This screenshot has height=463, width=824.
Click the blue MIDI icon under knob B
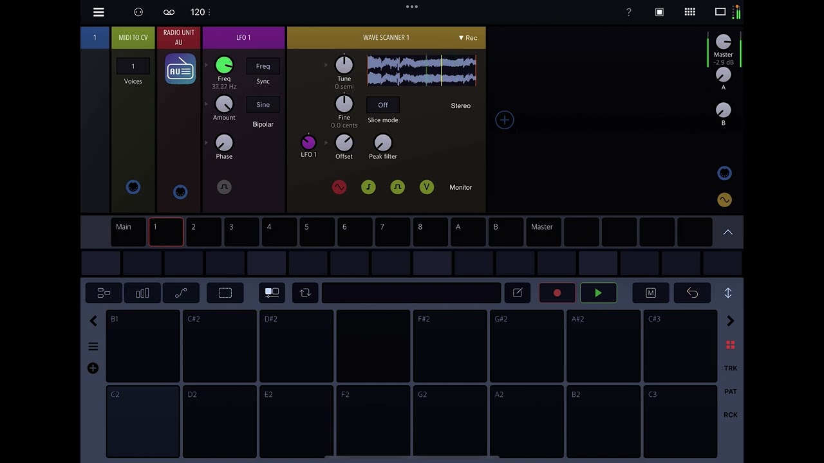tap(724, 173)
